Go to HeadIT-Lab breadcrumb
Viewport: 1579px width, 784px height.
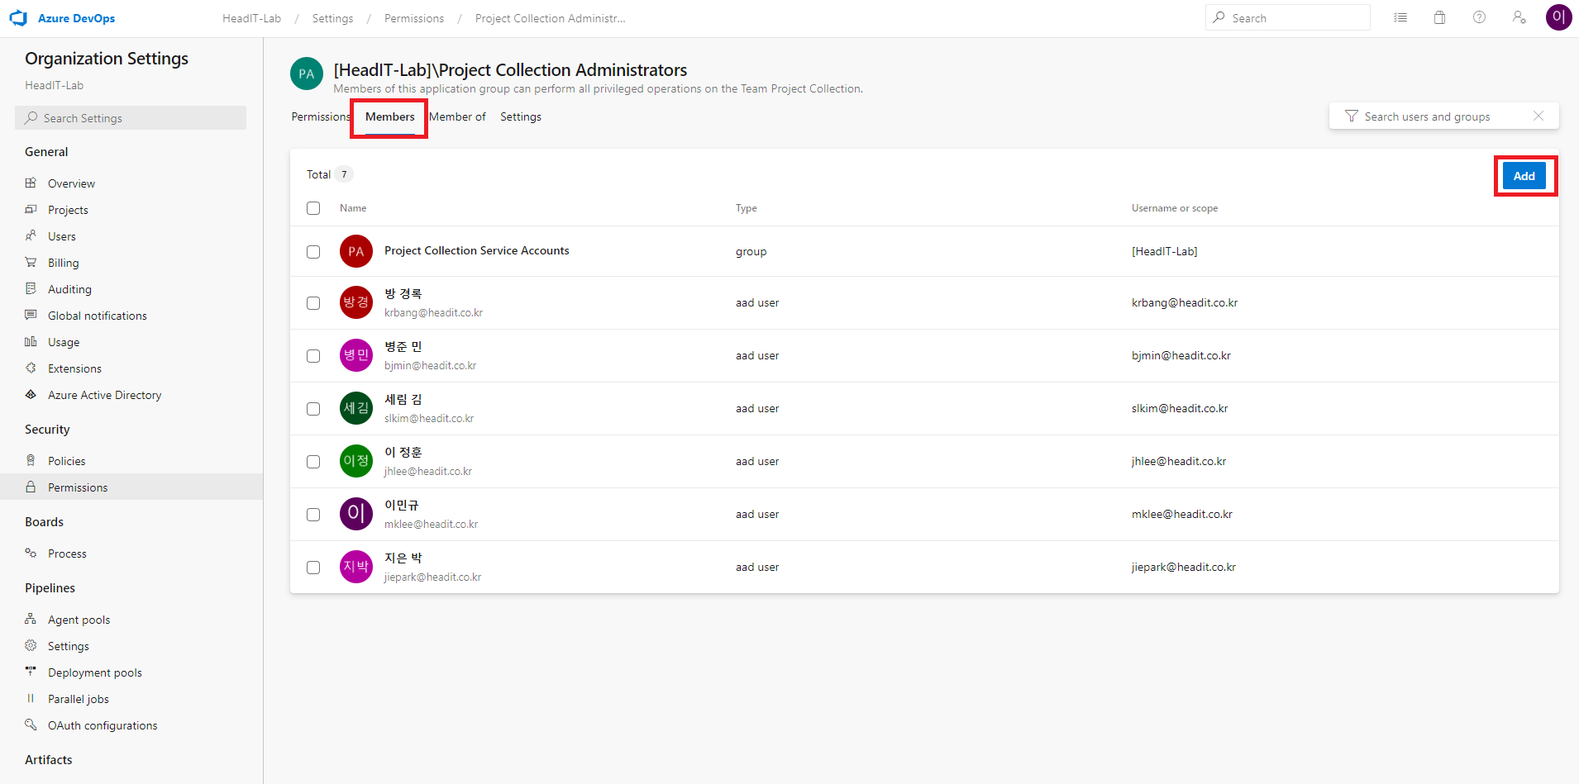pos(251,18)
